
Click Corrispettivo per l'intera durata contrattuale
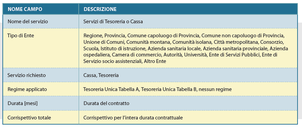pyautogui.click(x=133, y=117)
